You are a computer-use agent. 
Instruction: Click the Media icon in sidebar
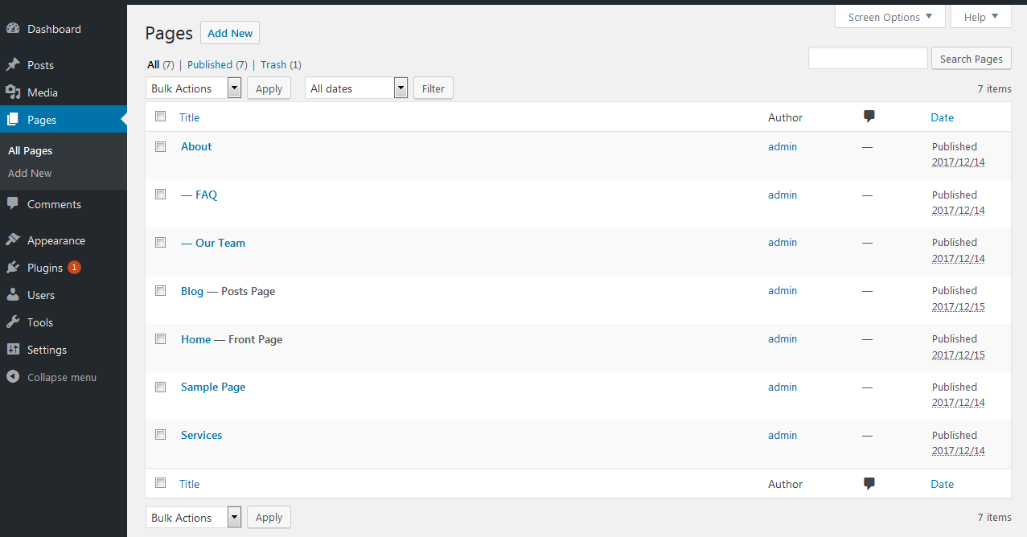coord(13,92)
